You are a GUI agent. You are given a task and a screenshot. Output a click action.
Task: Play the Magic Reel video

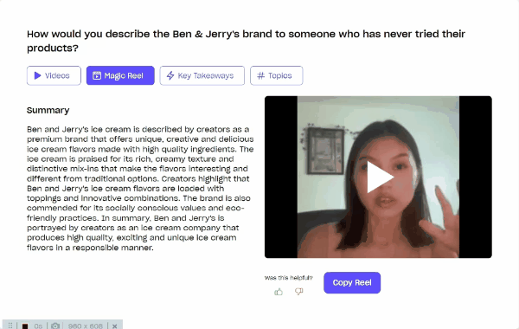coord(380,177)
